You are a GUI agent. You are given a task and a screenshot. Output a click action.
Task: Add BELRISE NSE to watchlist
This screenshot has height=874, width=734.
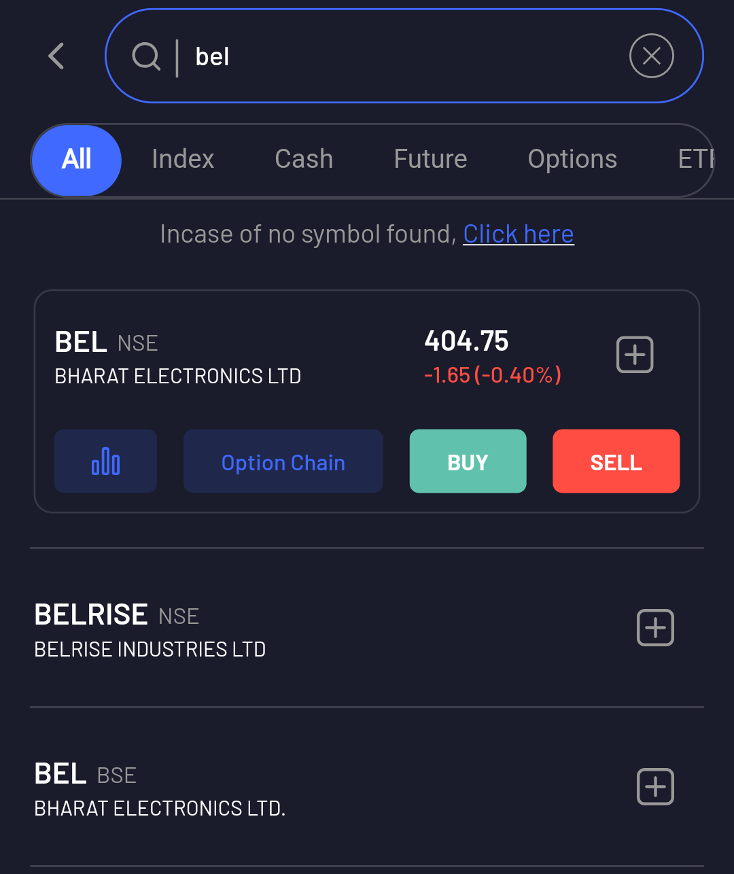655,627
